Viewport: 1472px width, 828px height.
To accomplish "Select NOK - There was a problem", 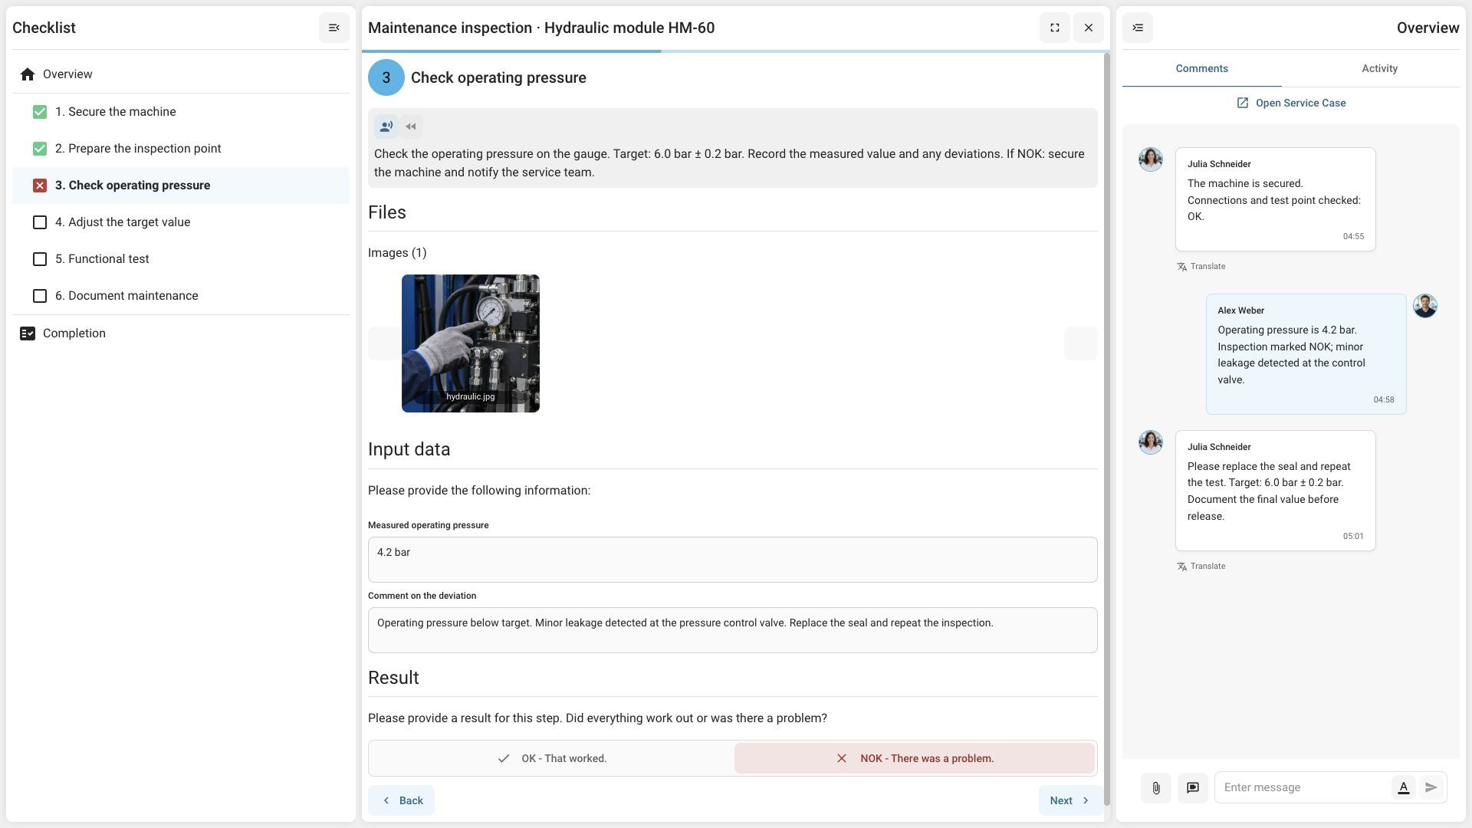I will tap(914, 758).
